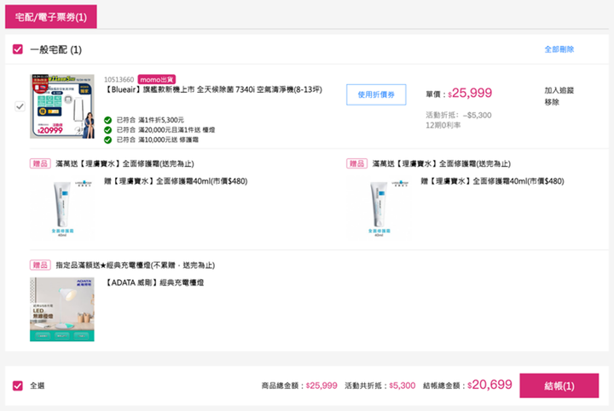Add the item to tracking via 加入追蹤
The image size is (614, 411).
559,90
